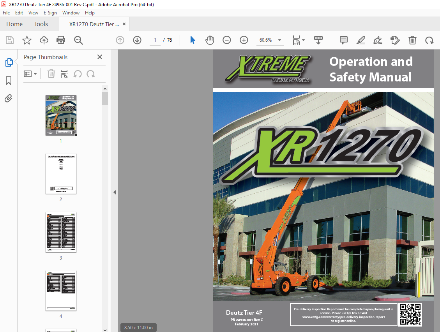440x332 pixels.
Task: Delete selected thumbnail page trash icon
Action: pos(51,74)
